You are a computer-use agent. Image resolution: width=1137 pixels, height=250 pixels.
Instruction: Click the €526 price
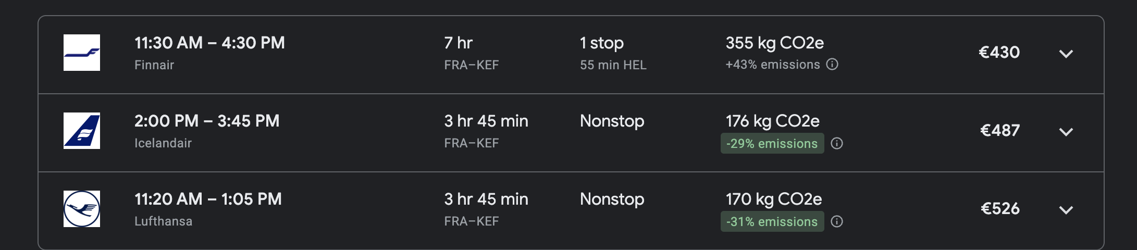click(1000, 208)
